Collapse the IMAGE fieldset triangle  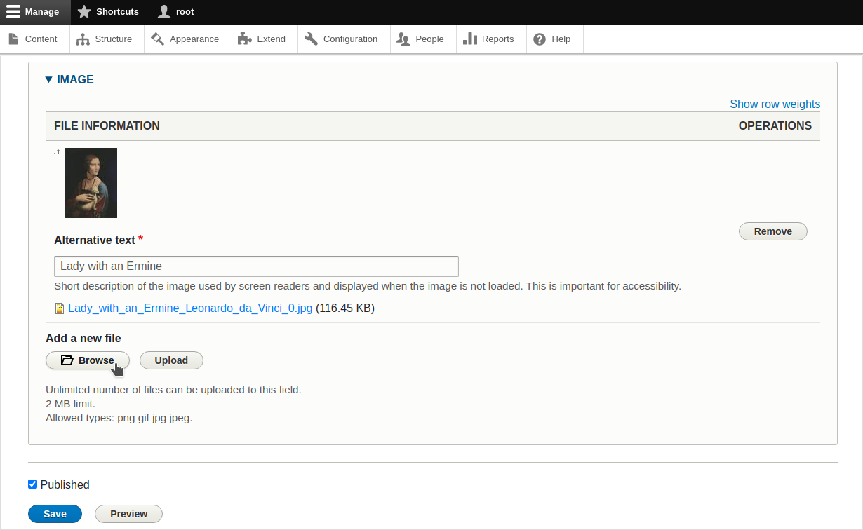pyautogui.click(x=48, y=80)
